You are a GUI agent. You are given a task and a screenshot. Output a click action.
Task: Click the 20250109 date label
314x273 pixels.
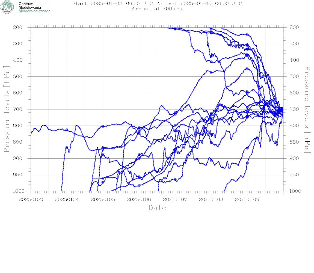coord(247,200)
